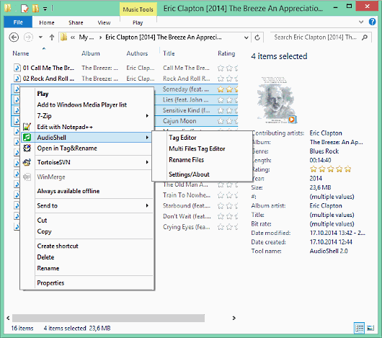Click the horizontal scrollbar thumb
This screenshot has height=338, width=382.
click(x=108, y=318)
